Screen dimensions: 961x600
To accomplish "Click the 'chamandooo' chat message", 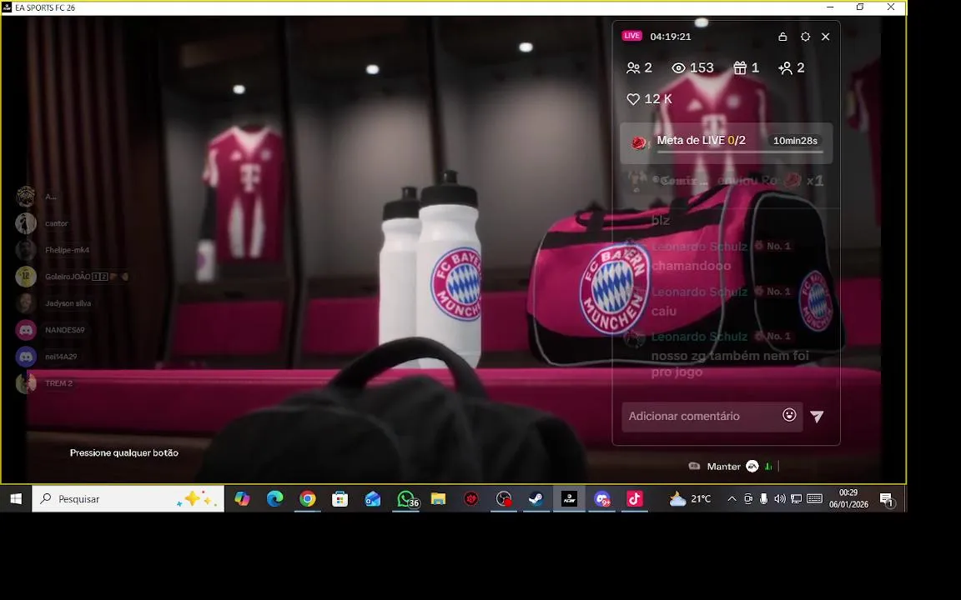I will pos(691,266).
